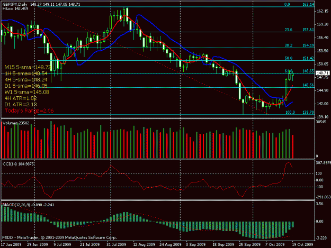
Task: Select the 29 Jun 2009 date axis label
Action: [x=38, y=245]
